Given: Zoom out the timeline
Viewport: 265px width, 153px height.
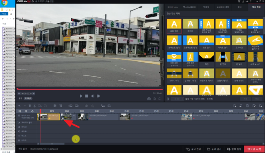Looking at the screenshot, I should coord(26,111).
